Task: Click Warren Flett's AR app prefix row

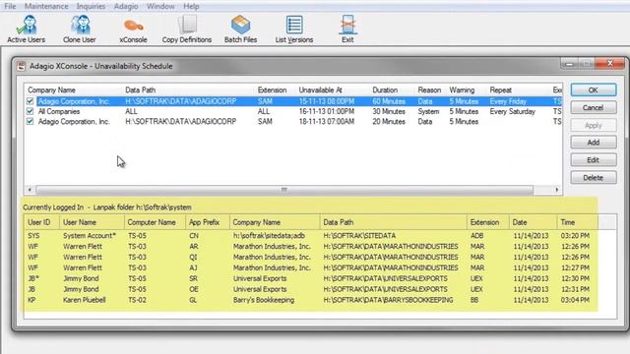Action: [x=308, y=246]
